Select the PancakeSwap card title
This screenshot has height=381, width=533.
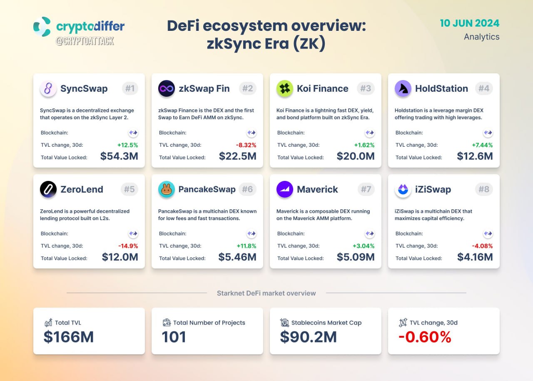pyautogui.click(x=207, y=189)
